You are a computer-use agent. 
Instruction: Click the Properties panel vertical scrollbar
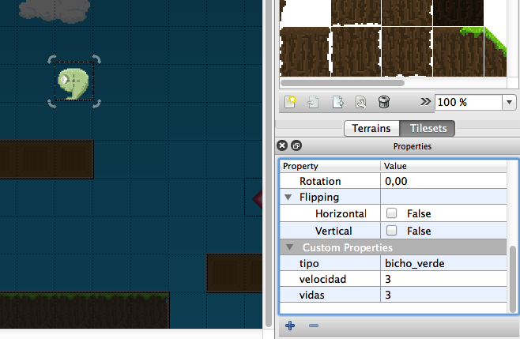pyautogui.click(x=513, y=279)
